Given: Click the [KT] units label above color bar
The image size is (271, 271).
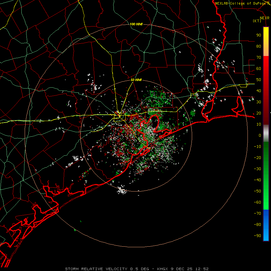Looking at the screenshot, I should (x=257, y=21).
